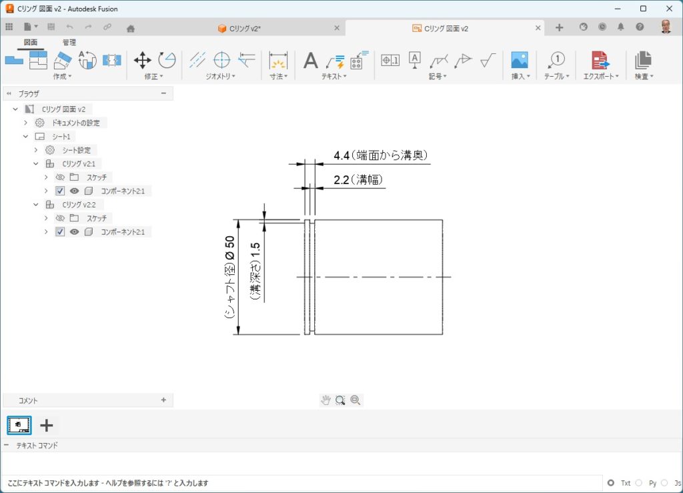Select the Py radio button
This screenshot has width=683, height=493.
point(639,483)
